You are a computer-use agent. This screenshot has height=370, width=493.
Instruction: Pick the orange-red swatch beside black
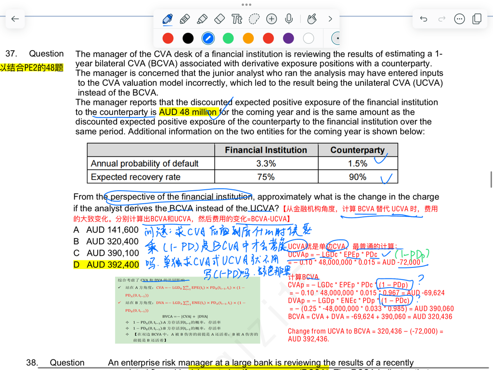[168, 39]
